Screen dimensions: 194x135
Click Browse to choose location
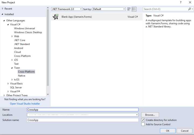150,115
